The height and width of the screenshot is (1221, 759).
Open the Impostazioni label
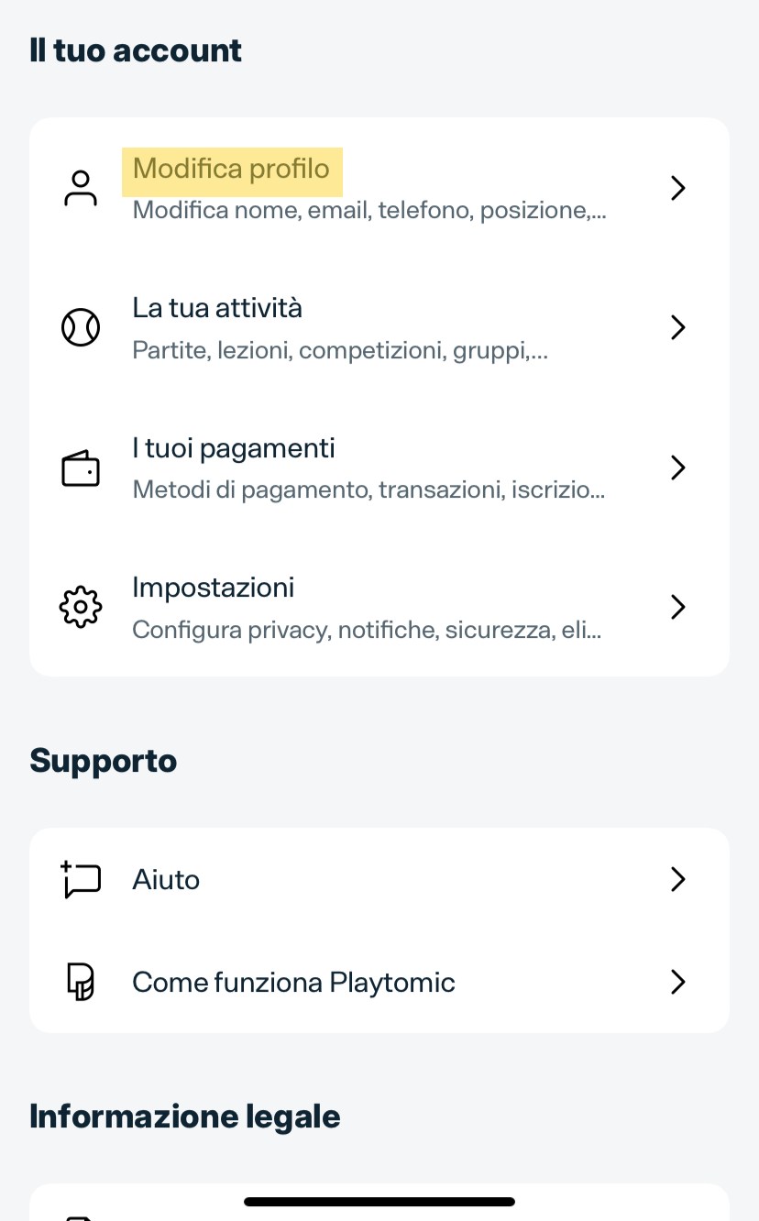coord(214,588)
